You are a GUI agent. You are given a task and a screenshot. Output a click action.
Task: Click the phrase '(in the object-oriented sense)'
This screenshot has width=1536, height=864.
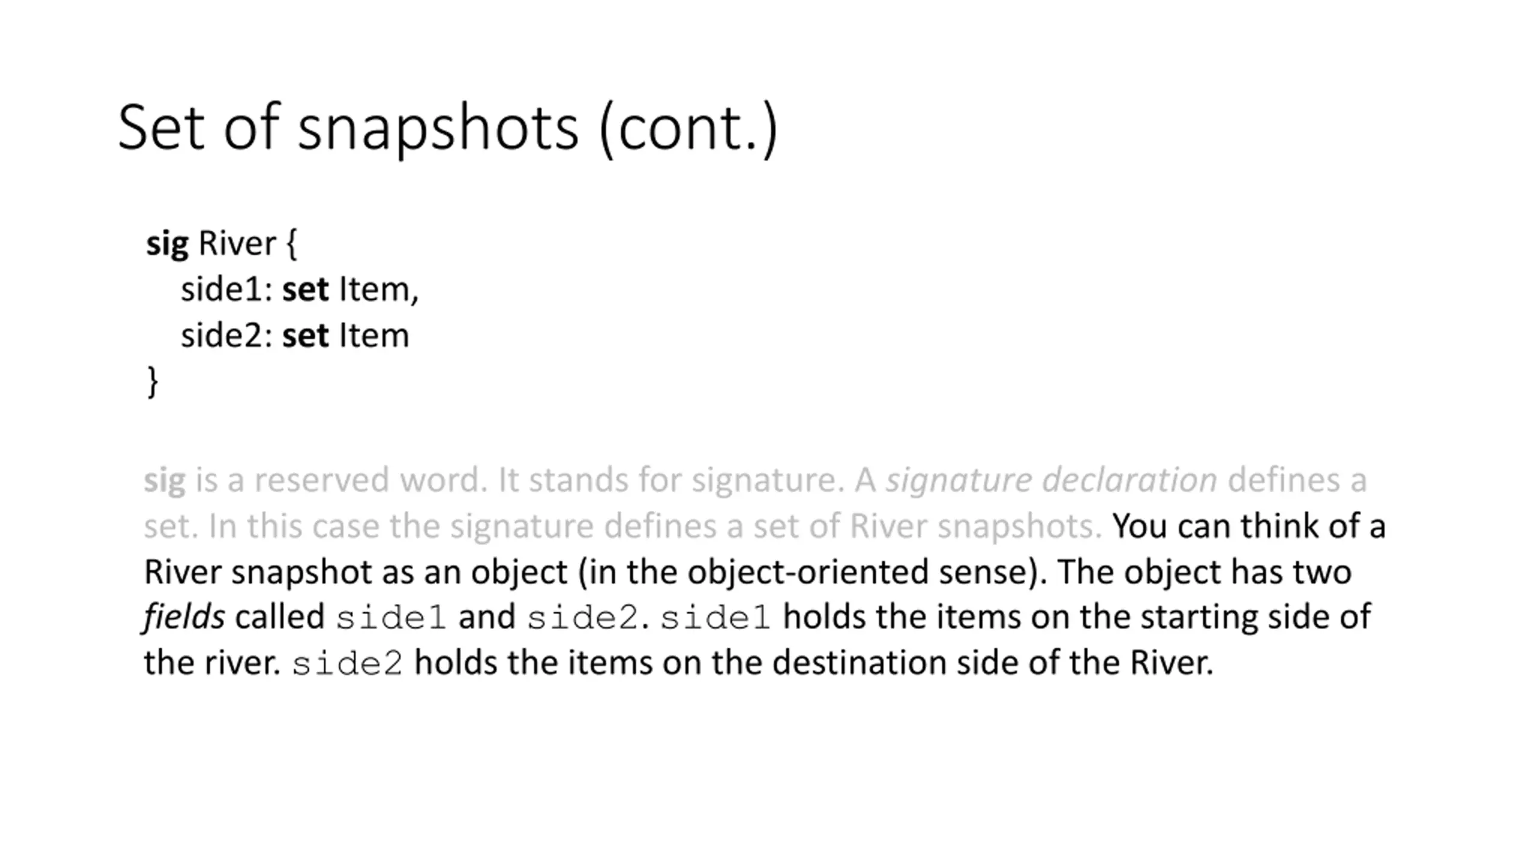coord(812,572)
